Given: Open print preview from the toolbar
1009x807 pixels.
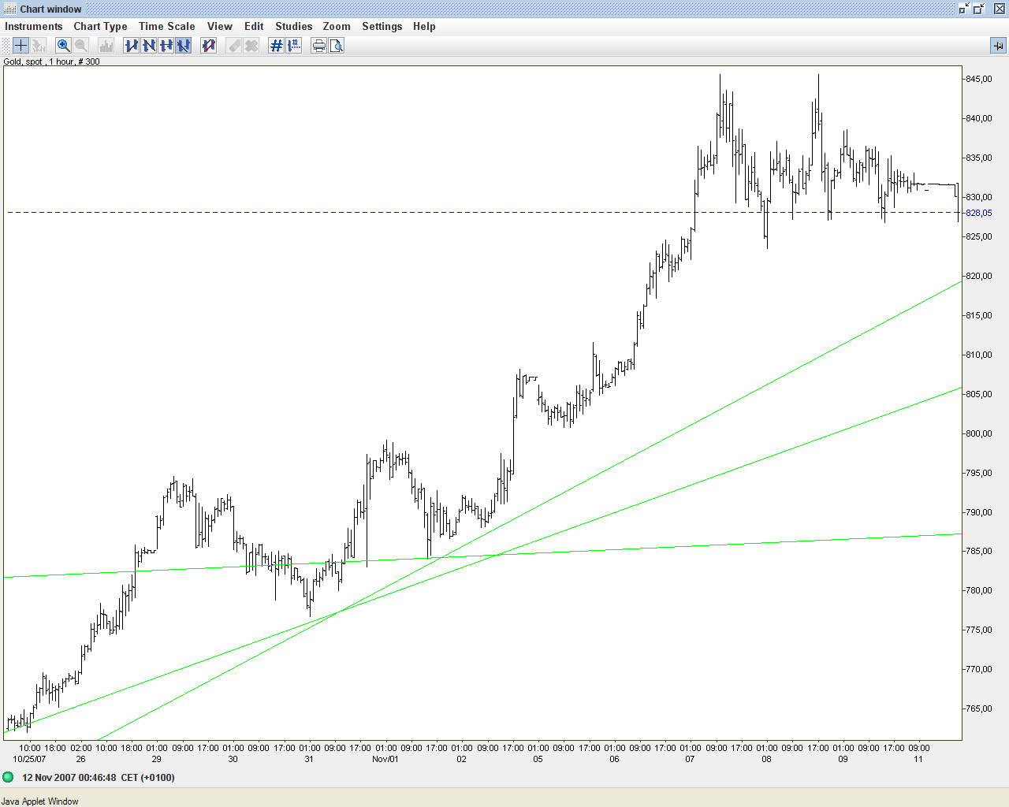Looking at the screenshot, I should point(337,46).
